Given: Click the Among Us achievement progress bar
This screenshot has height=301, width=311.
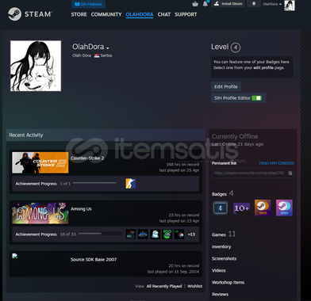Looking at the screenshot, I should click(100, 234).
